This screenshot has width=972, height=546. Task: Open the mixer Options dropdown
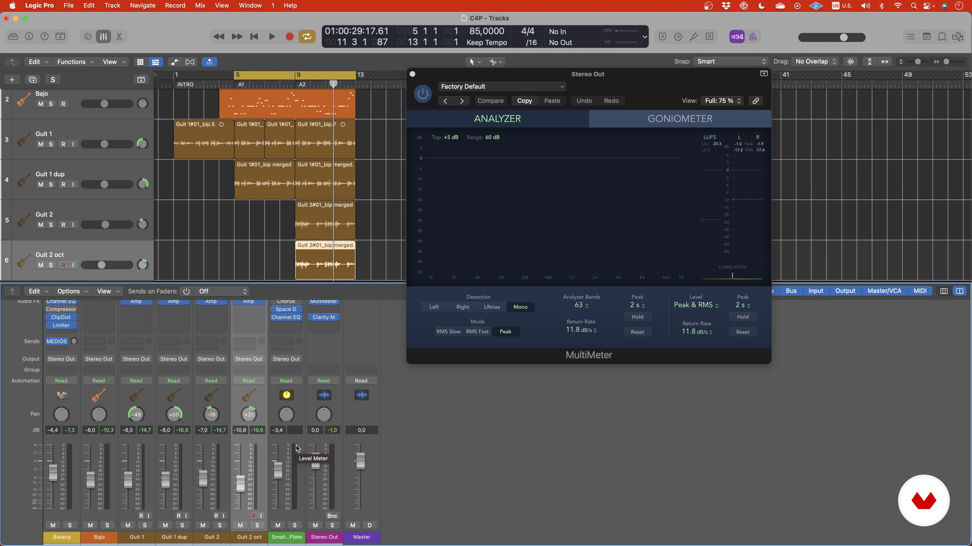point(72,291)
